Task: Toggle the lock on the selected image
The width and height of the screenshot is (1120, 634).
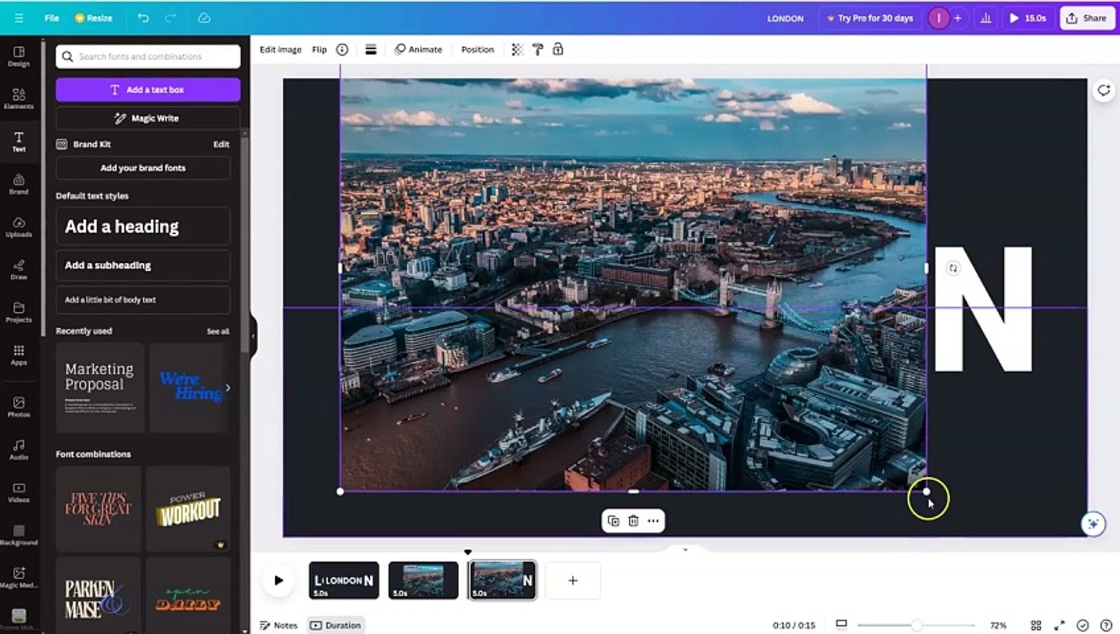Action: 558,49
